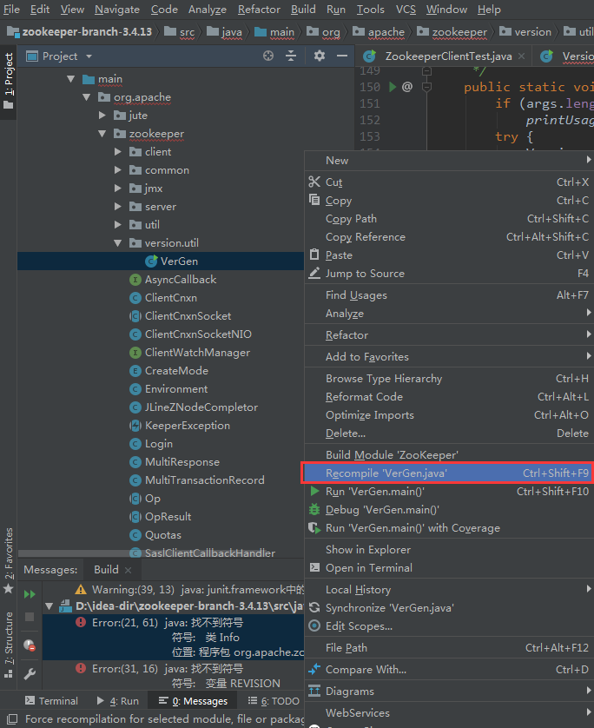
Task: Open Project panel settings gear
Action: tap(320, 56)
